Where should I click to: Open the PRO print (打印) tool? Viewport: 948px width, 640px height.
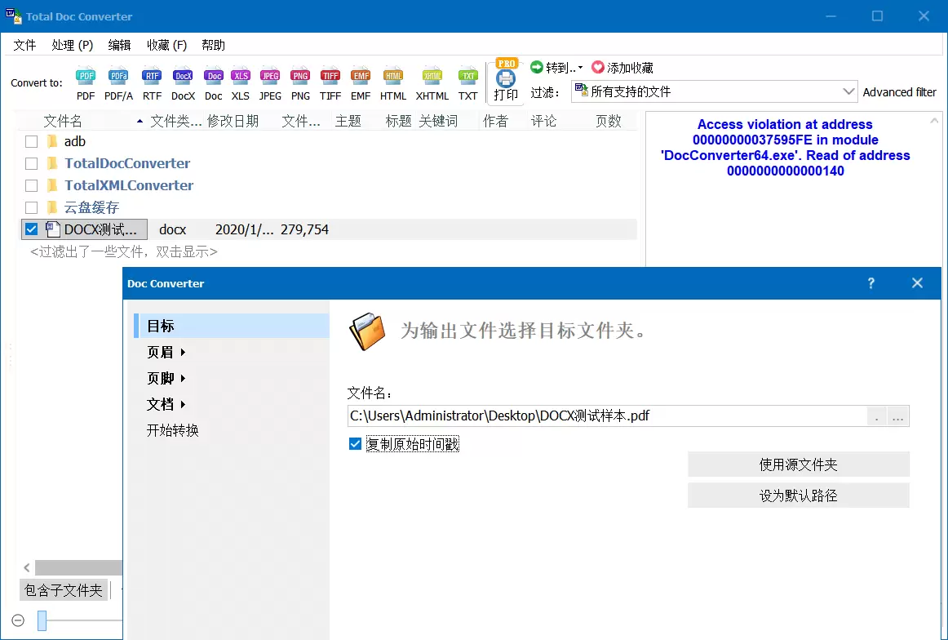506,80
